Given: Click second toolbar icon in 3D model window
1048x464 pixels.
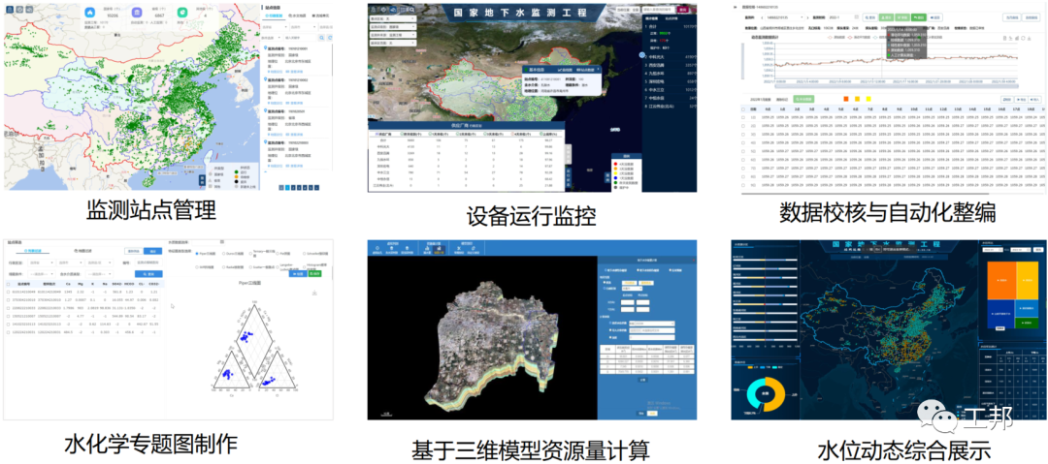Looking at the screenshot, I should click(392, 248).
